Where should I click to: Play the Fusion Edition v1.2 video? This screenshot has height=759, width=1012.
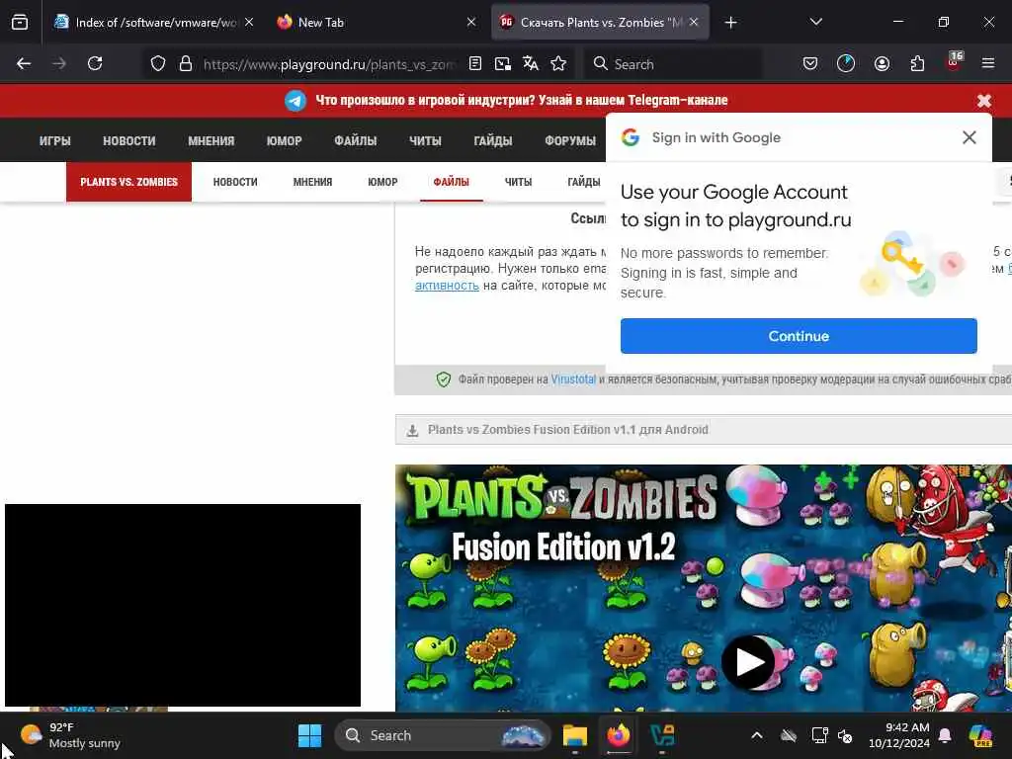click(748, 662)
